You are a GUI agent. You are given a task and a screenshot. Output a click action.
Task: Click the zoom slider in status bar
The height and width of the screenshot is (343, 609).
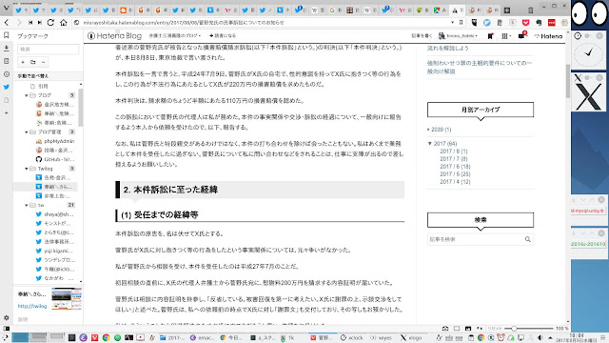(x=528, y=329)
